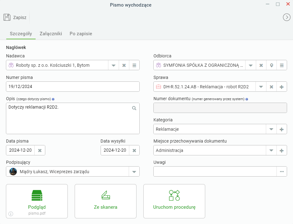Clear the Data wysyłki date
This screenshot has width=293, height=224.
click(134, 150)
